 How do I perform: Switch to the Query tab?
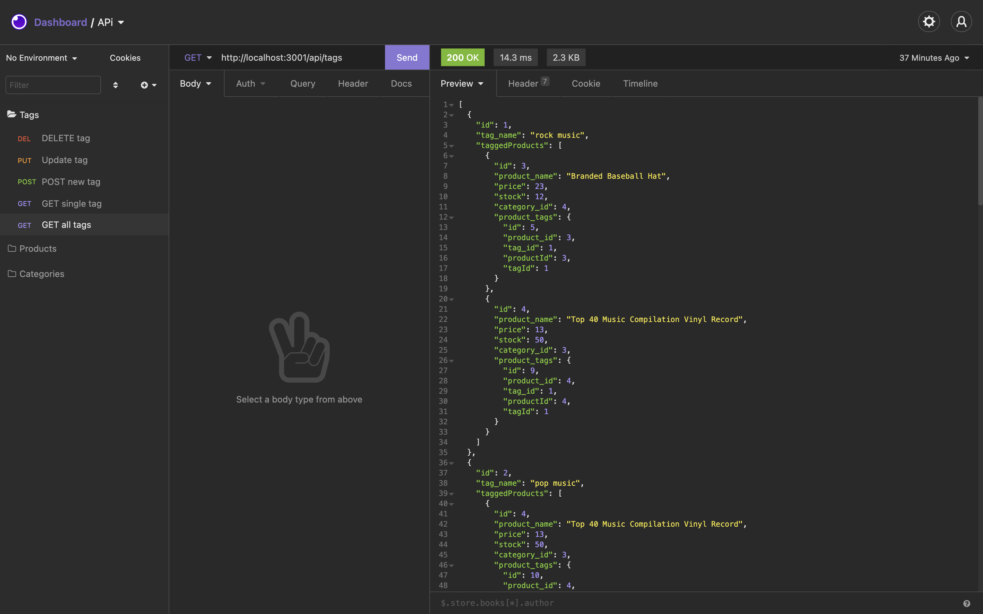303,83
